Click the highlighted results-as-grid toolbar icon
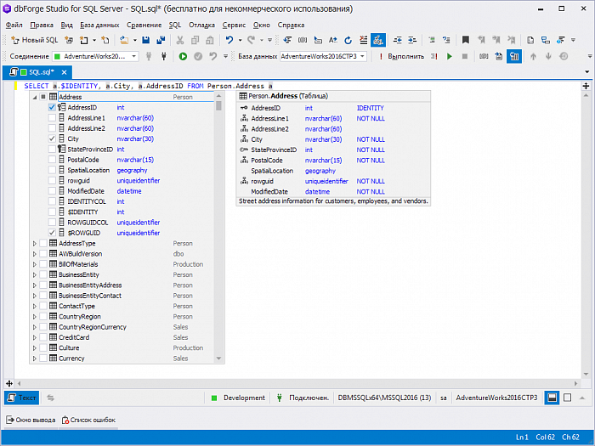Image resolution: width=595 pixels, height=446 pixels. point(514,57)
